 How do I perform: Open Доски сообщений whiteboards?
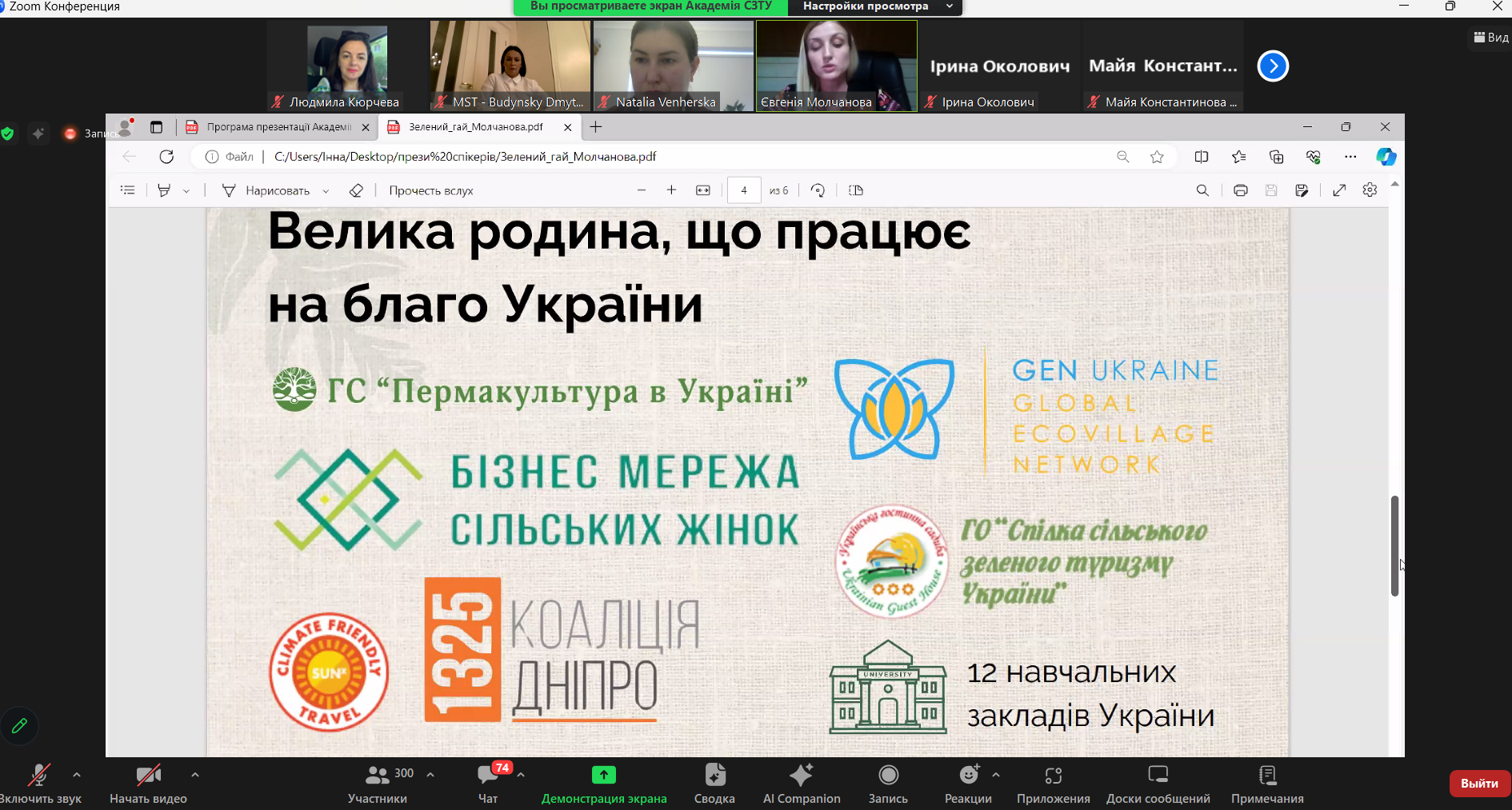(x=1158, y=784)
